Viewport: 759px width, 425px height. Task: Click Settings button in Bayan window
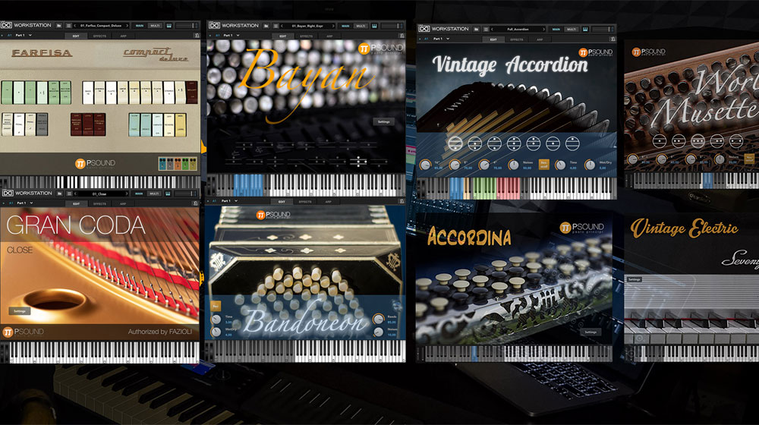pos(384,122)
